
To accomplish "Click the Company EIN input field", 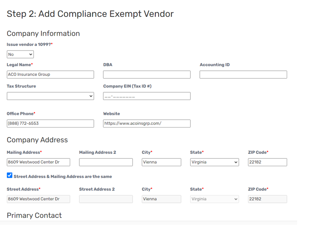I will (147, 96).
